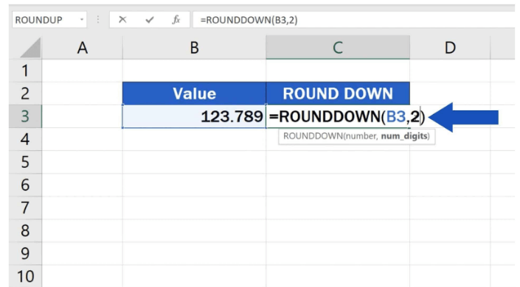Select row 9 header

25,254
